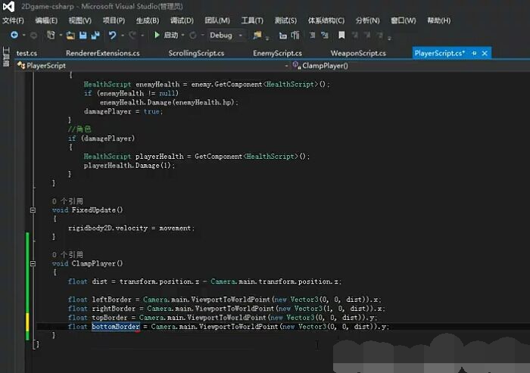Click the bottomBorder variable in code
Screen dimensions: 530x373
coord(115,327)
